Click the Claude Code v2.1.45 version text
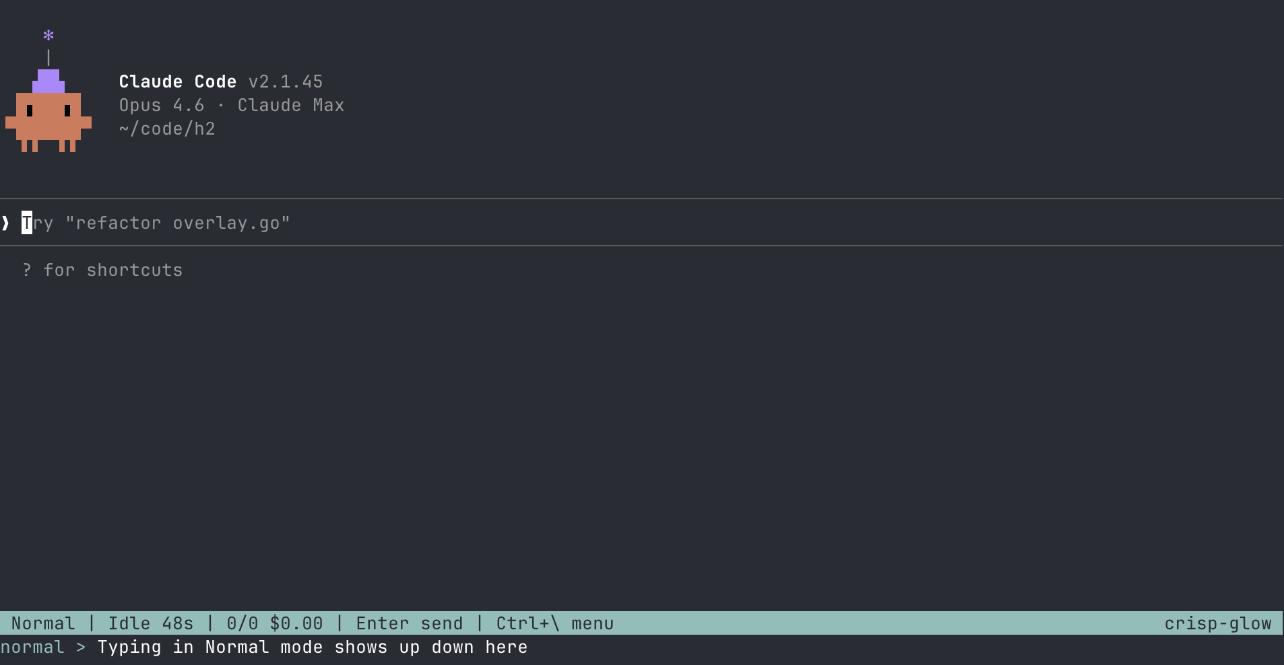Image resolution: width=1284 pixels, height=665 pixels. (220, 81)
